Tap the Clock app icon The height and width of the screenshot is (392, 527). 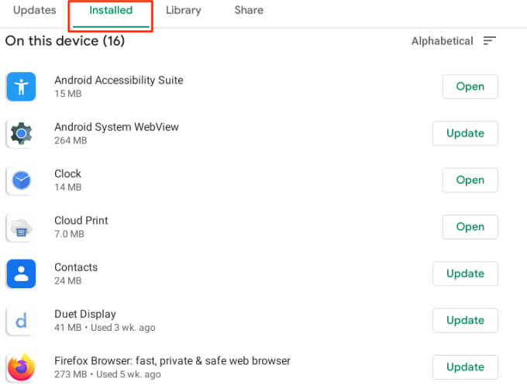(x=21, y=181)
